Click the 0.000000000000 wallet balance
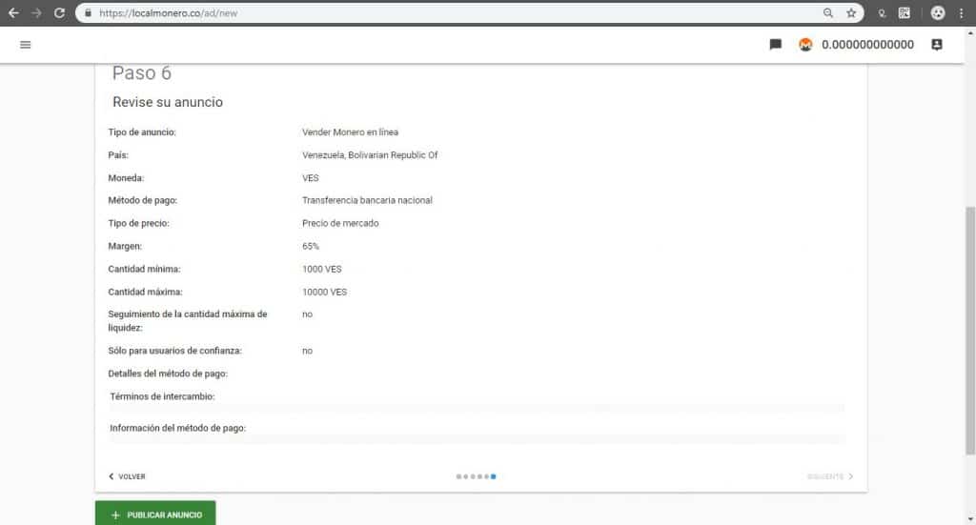This screenshot has height=525, width=976. click(x=867, y=45)
